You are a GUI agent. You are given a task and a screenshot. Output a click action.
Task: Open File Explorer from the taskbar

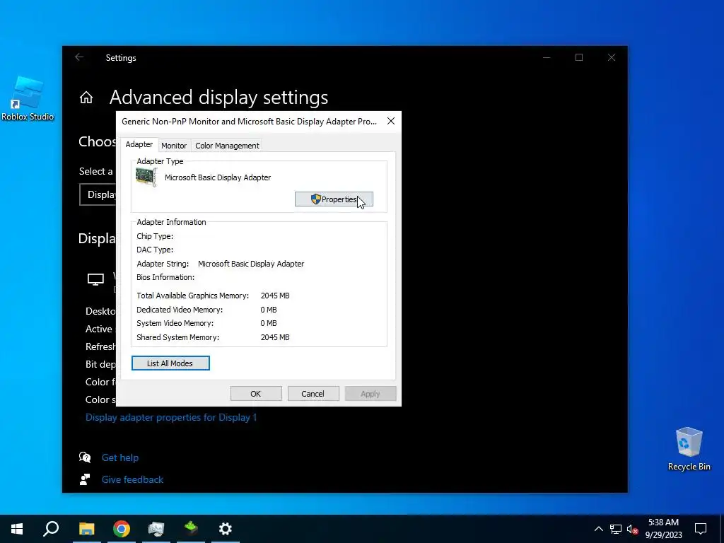pyautogui.click(x=86, y=529)
